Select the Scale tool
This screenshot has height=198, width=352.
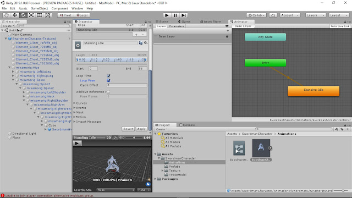(x=31, y=15)
